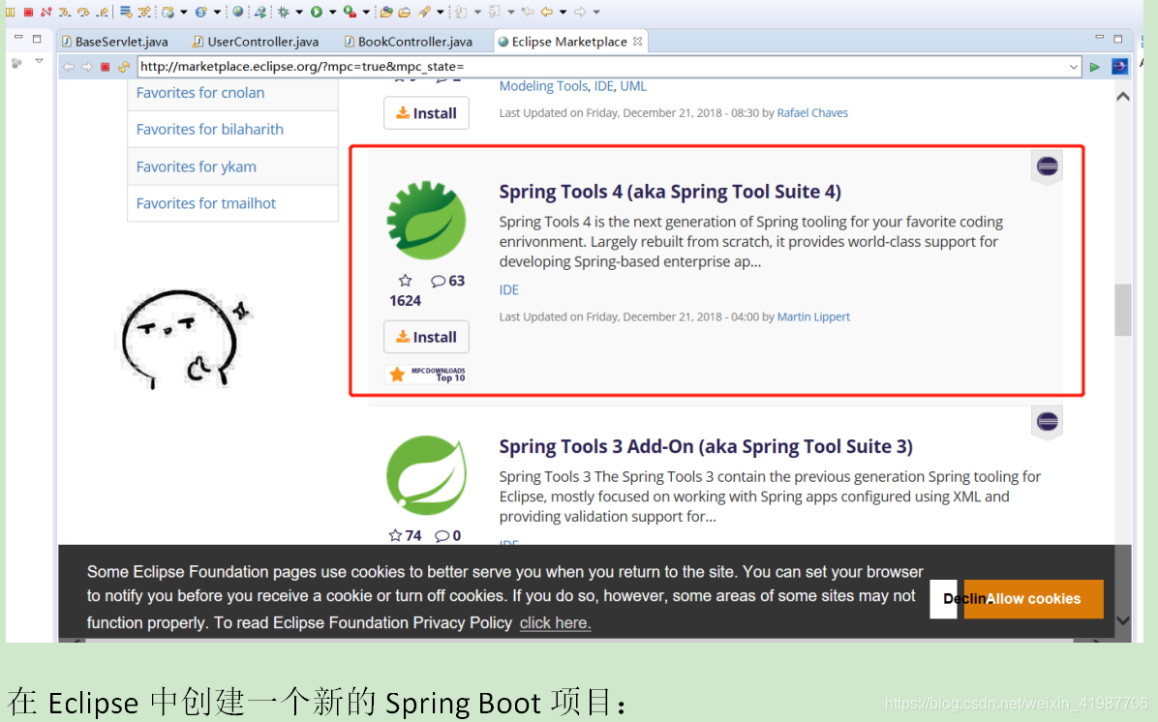
Task: Click Allow cookies button
Action: (x=1033, y=599)
